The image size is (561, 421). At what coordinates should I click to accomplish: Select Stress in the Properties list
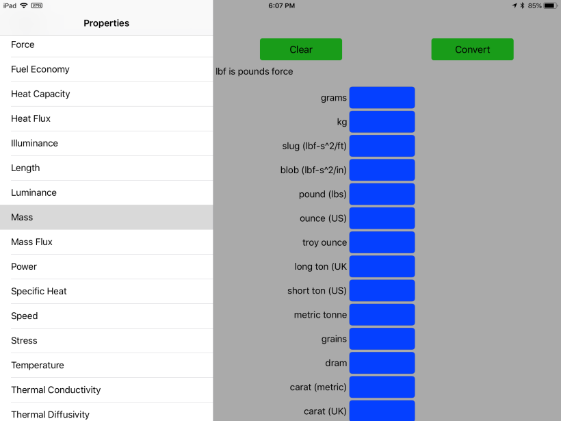tap(106, 341)
